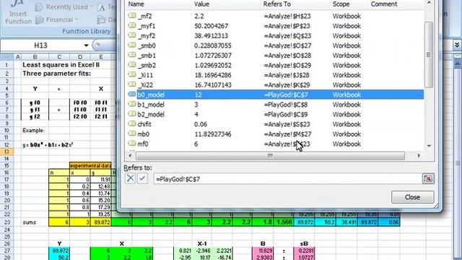
Task: Confirm the Refers to edit with checkmark icon
Action: tap(142, 178)
